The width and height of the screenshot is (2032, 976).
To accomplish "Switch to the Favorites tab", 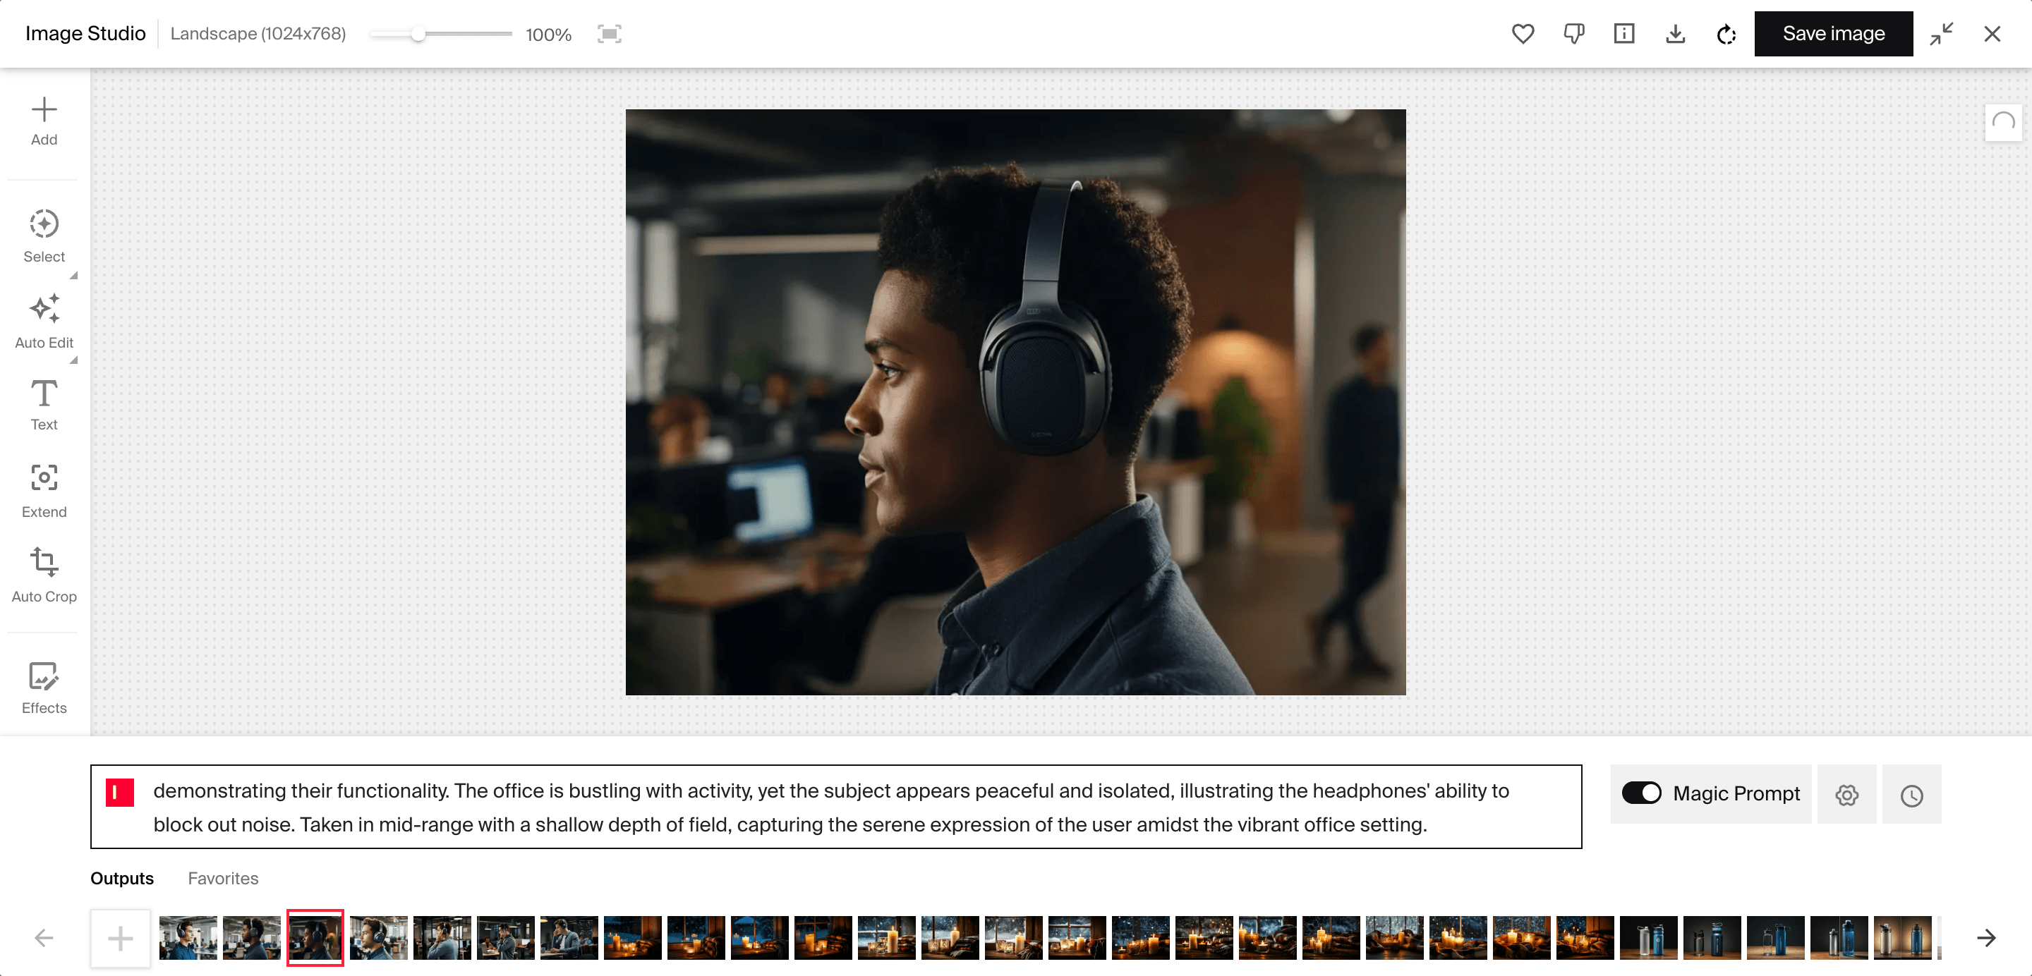I will click(222, 877).
